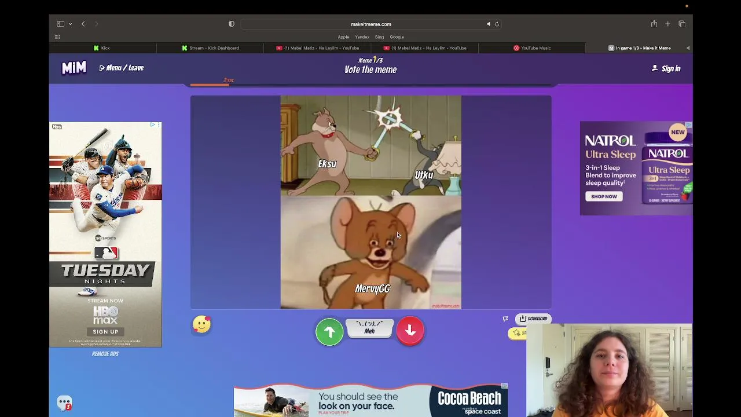This screenshot has width=741, height=417.
Task: Click the Cocoa Beach banner ad
Action: tap(370, 400)
